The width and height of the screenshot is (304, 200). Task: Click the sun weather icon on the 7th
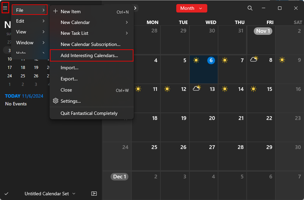coord(225,60)
